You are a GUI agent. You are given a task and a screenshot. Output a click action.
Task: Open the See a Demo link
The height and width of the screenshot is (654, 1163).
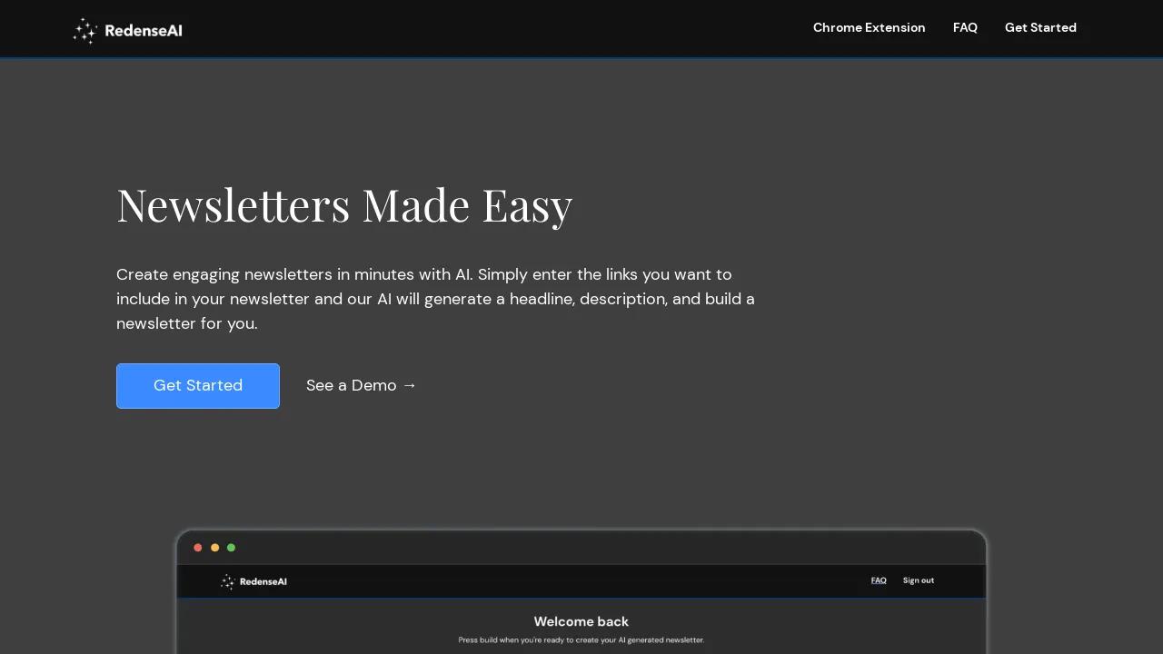(362, 385)
